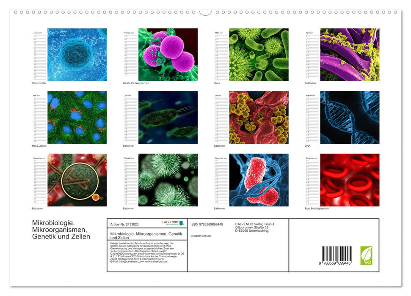411x296 pixels.
Task: Select the green Virus March image
Action: [259, 55]
